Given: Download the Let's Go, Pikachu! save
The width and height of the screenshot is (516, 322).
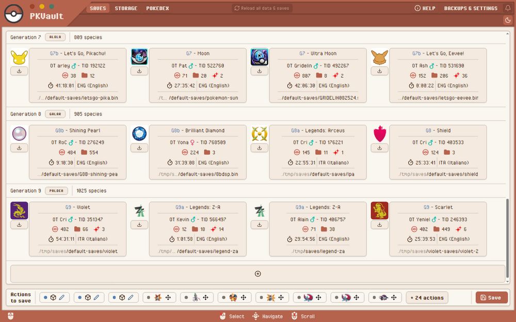Looking at the screenshot, I should [19, 71].
